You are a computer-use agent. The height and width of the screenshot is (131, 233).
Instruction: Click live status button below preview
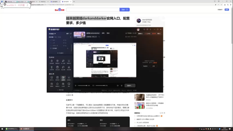coord(130,86)
